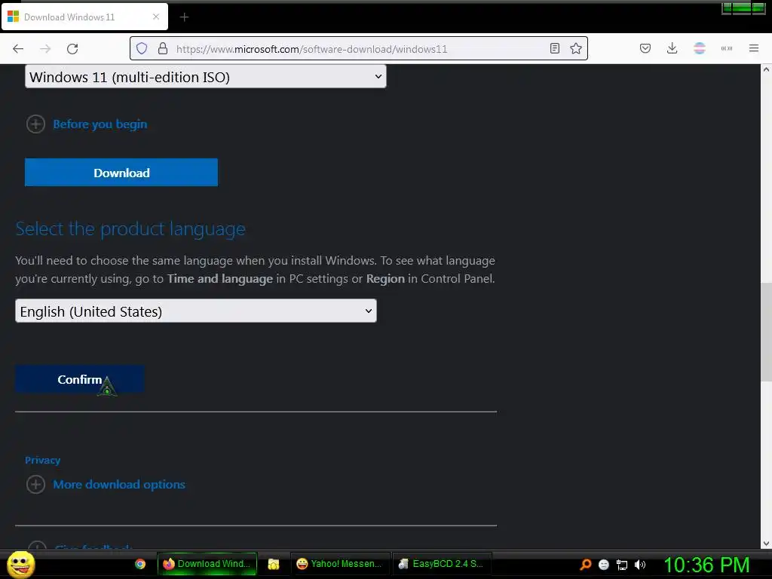Image resolution: width=772 pixels, height=579 pixels.
Task: Open the Windows 11 (multi-edition ISO) dropdown
Action: [205, 77]
